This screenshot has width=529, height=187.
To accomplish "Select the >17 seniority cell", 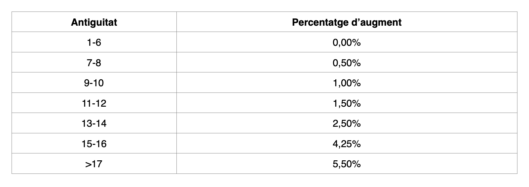I will click(x=94, y=164).
